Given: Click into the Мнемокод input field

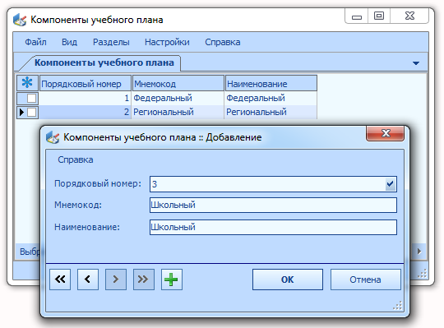Looking at the screenshot, I should pyautogui.click(x=273, y=206).
